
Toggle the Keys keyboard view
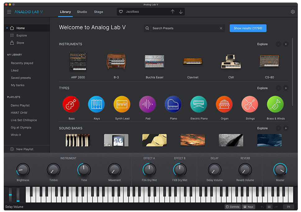(x=248, y=207)
